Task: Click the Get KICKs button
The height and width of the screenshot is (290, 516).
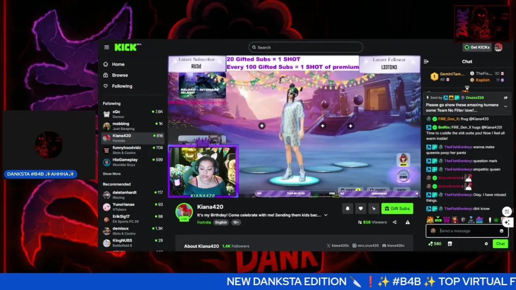Action: [477, 47]
